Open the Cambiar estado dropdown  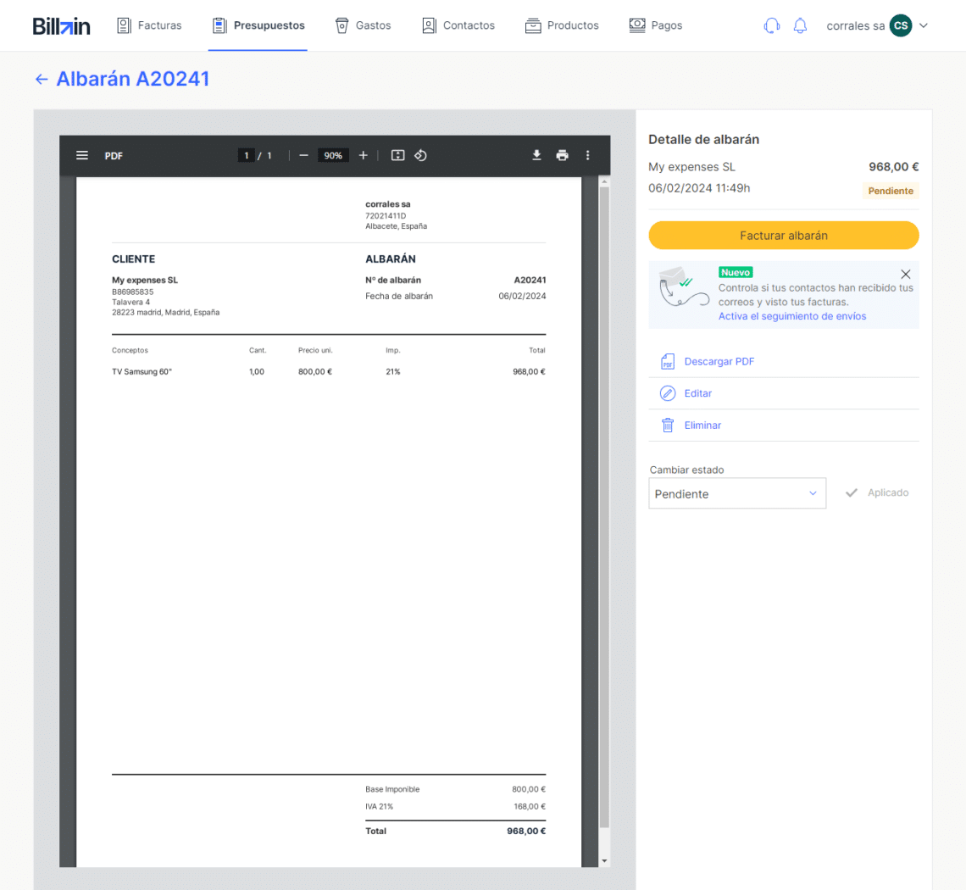(736, 493)
